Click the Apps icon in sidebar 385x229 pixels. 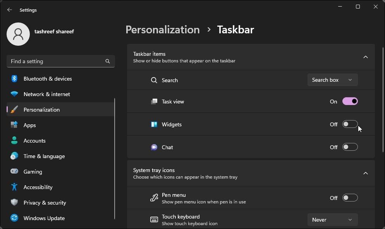(14, 125)
